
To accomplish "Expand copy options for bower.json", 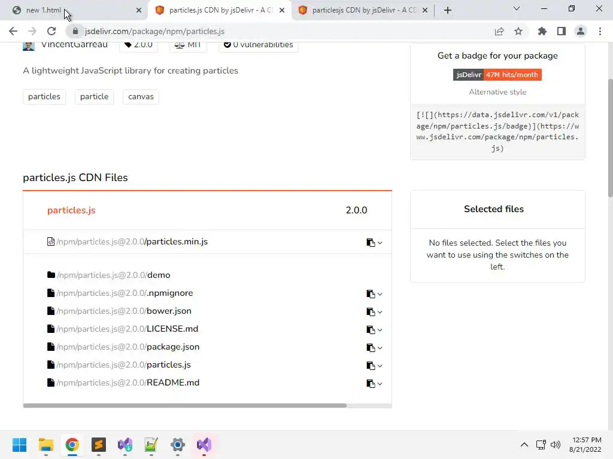I will pos(380,312).
